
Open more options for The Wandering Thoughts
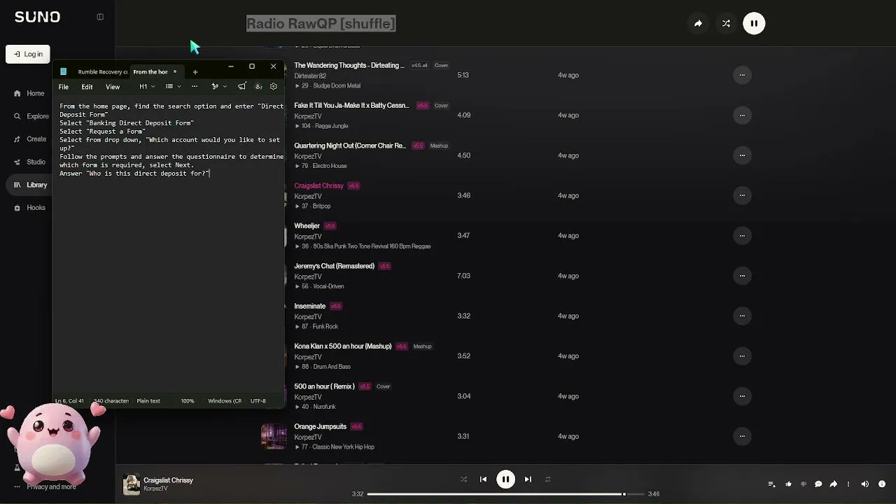pyautogui.click(x=742, y=75)
